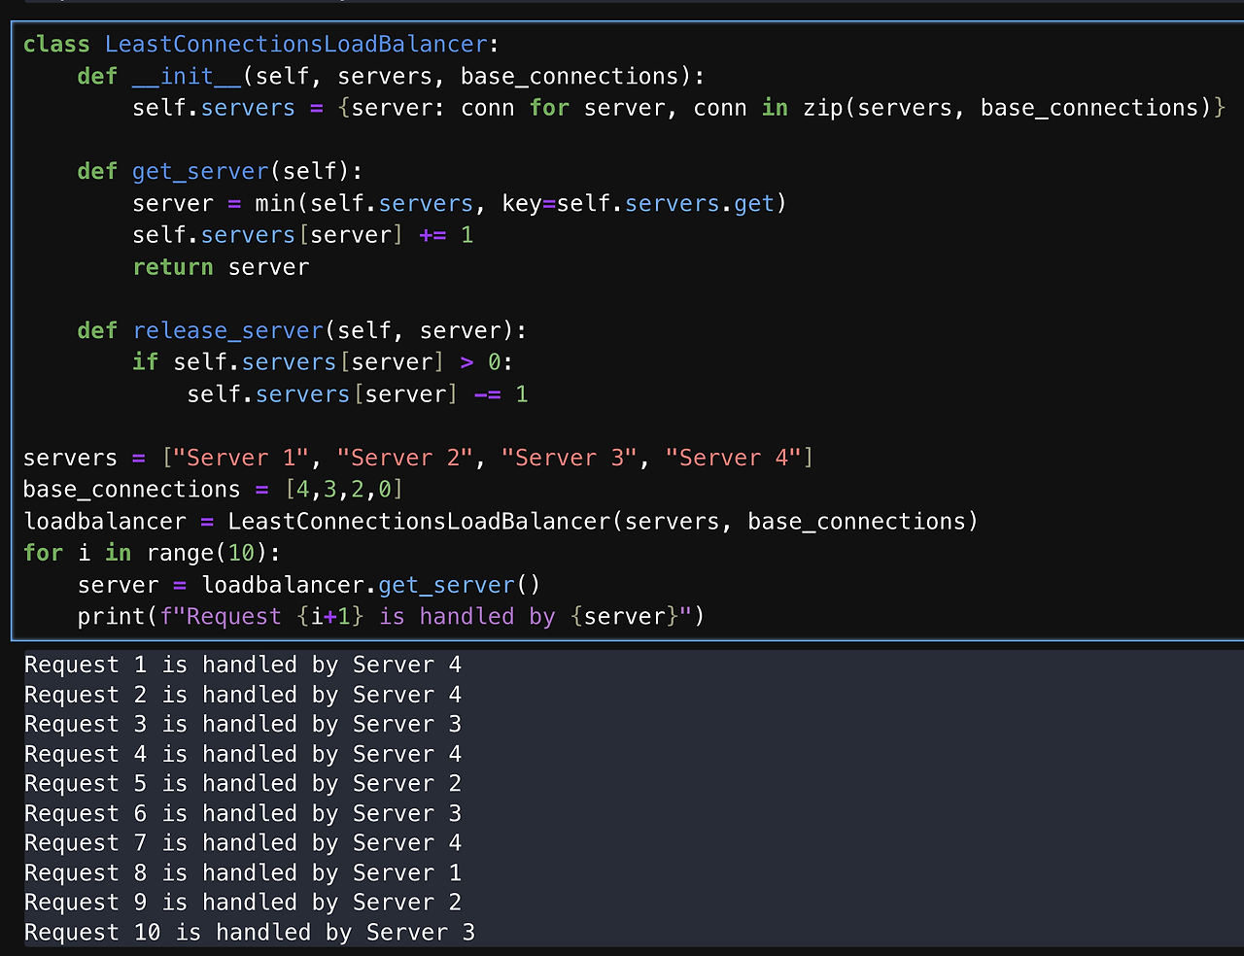
Task: Click output line "Request 3 is handled by Server 3"
Action: 243,725
